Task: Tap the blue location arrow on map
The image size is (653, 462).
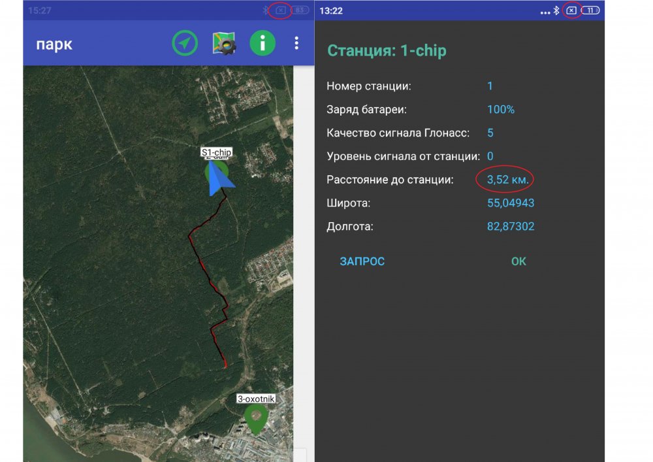Action: [221, 180]
